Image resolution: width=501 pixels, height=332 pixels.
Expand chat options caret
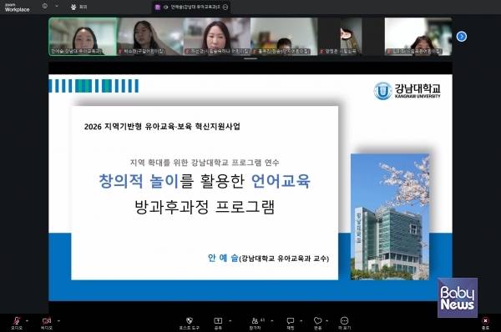301,320
